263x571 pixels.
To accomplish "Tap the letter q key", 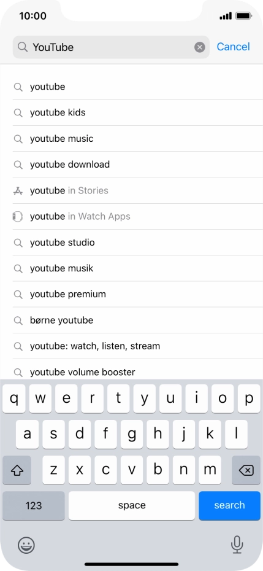I will 14,398.
